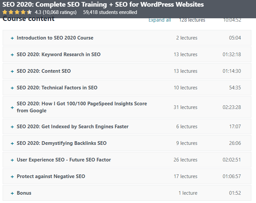Expand the Keyword Research in SEO plus icon
Image resolution: width=256 pixels, height=203 pixels.
12,54
